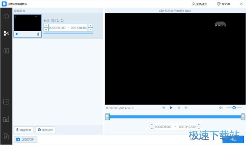Increase clip start time with up arrow

tap(46, 26)
